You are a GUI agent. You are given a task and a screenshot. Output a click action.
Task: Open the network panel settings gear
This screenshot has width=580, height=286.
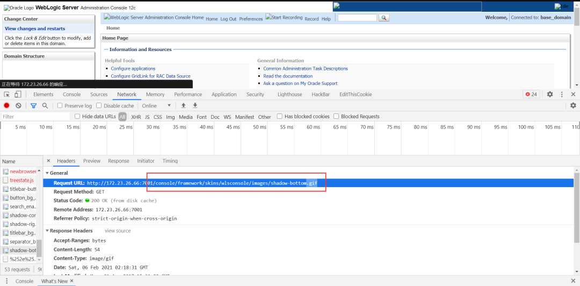(574, 105)
